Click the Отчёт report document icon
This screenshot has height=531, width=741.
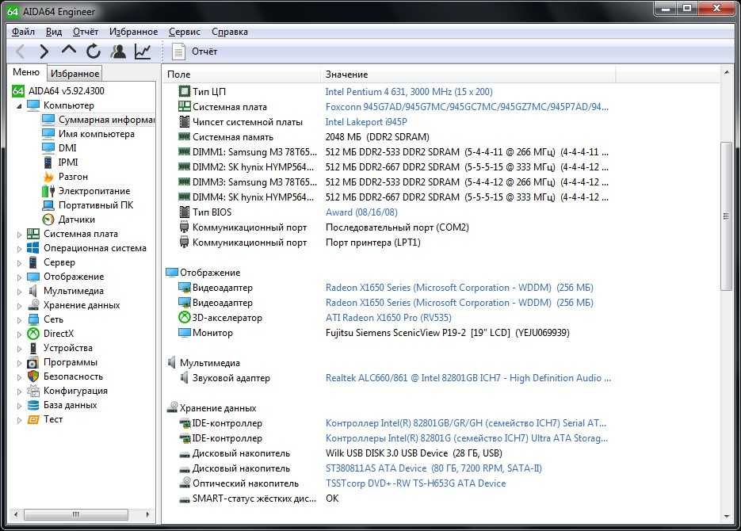click(178, 52)
